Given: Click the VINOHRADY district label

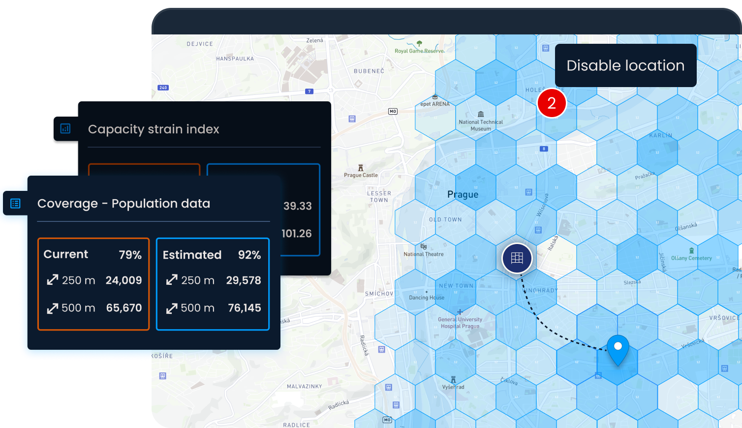Looking at the screenshot, I should [x=540, y=291].
